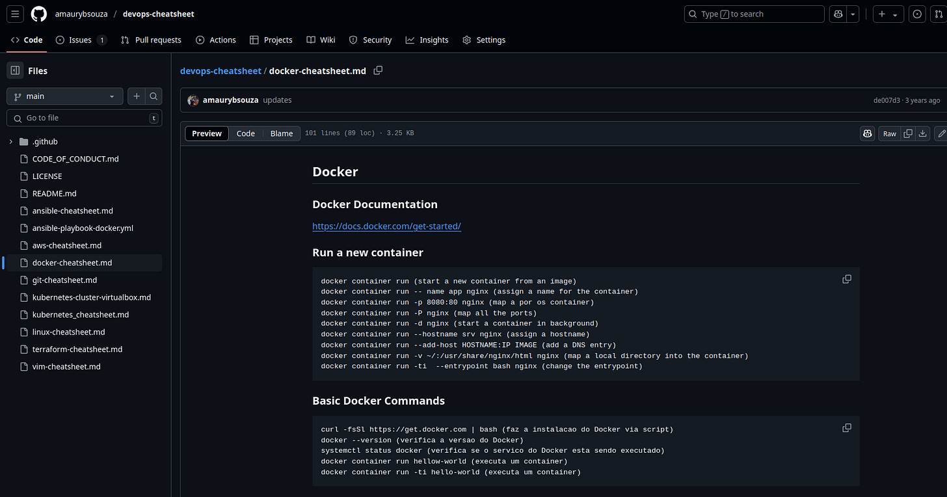
Task: Open the hamburger navigation menu
Action: coord(16,14)
